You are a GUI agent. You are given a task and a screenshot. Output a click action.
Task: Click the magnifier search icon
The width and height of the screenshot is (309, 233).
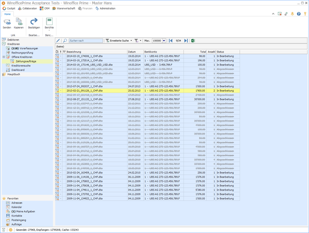click(65, 40)
